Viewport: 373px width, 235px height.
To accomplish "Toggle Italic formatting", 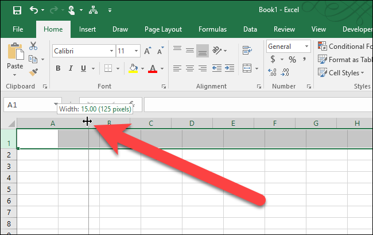I will pos(71,68).
